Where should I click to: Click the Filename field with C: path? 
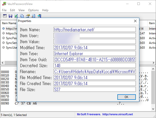point(95,71)
